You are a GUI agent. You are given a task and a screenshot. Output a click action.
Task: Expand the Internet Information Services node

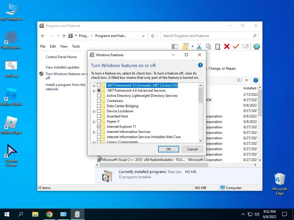pos(94,132)
